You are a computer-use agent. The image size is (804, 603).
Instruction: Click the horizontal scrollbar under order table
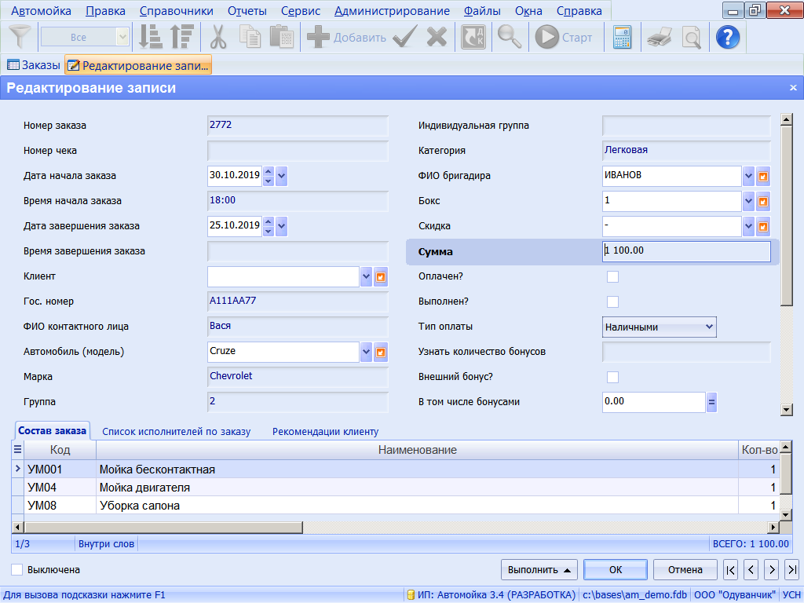tap(157, 527)
